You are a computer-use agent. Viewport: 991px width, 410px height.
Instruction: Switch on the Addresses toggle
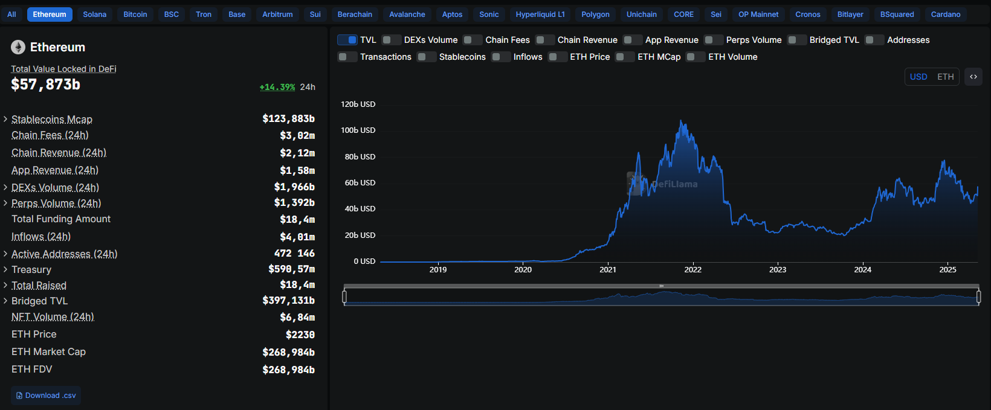pyautogui.click(x=874, y=40)
